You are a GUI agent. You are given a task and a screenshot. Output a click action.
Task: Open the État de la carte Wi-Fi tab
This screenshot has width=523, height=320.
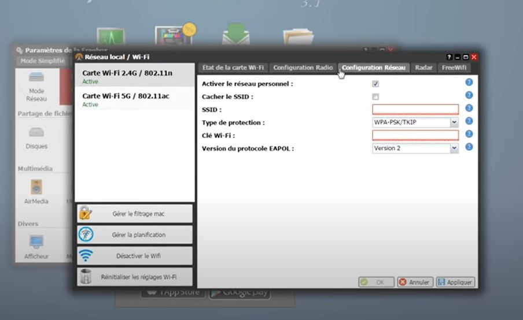[x=233, y=68]
